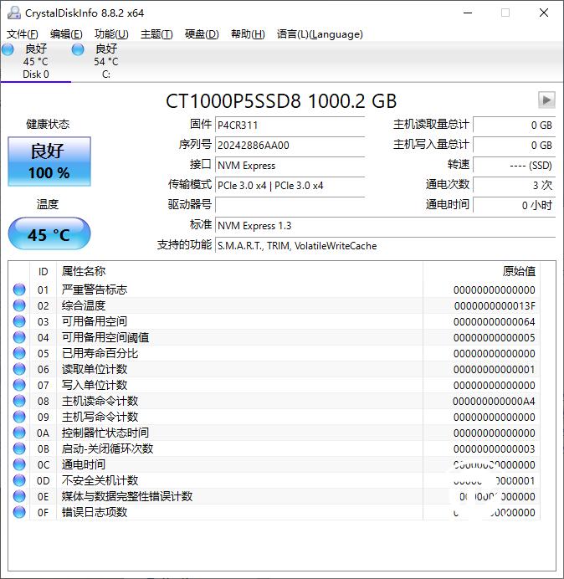Click status orb for attribute 09 主机写命令计数

tap(19, 417)
